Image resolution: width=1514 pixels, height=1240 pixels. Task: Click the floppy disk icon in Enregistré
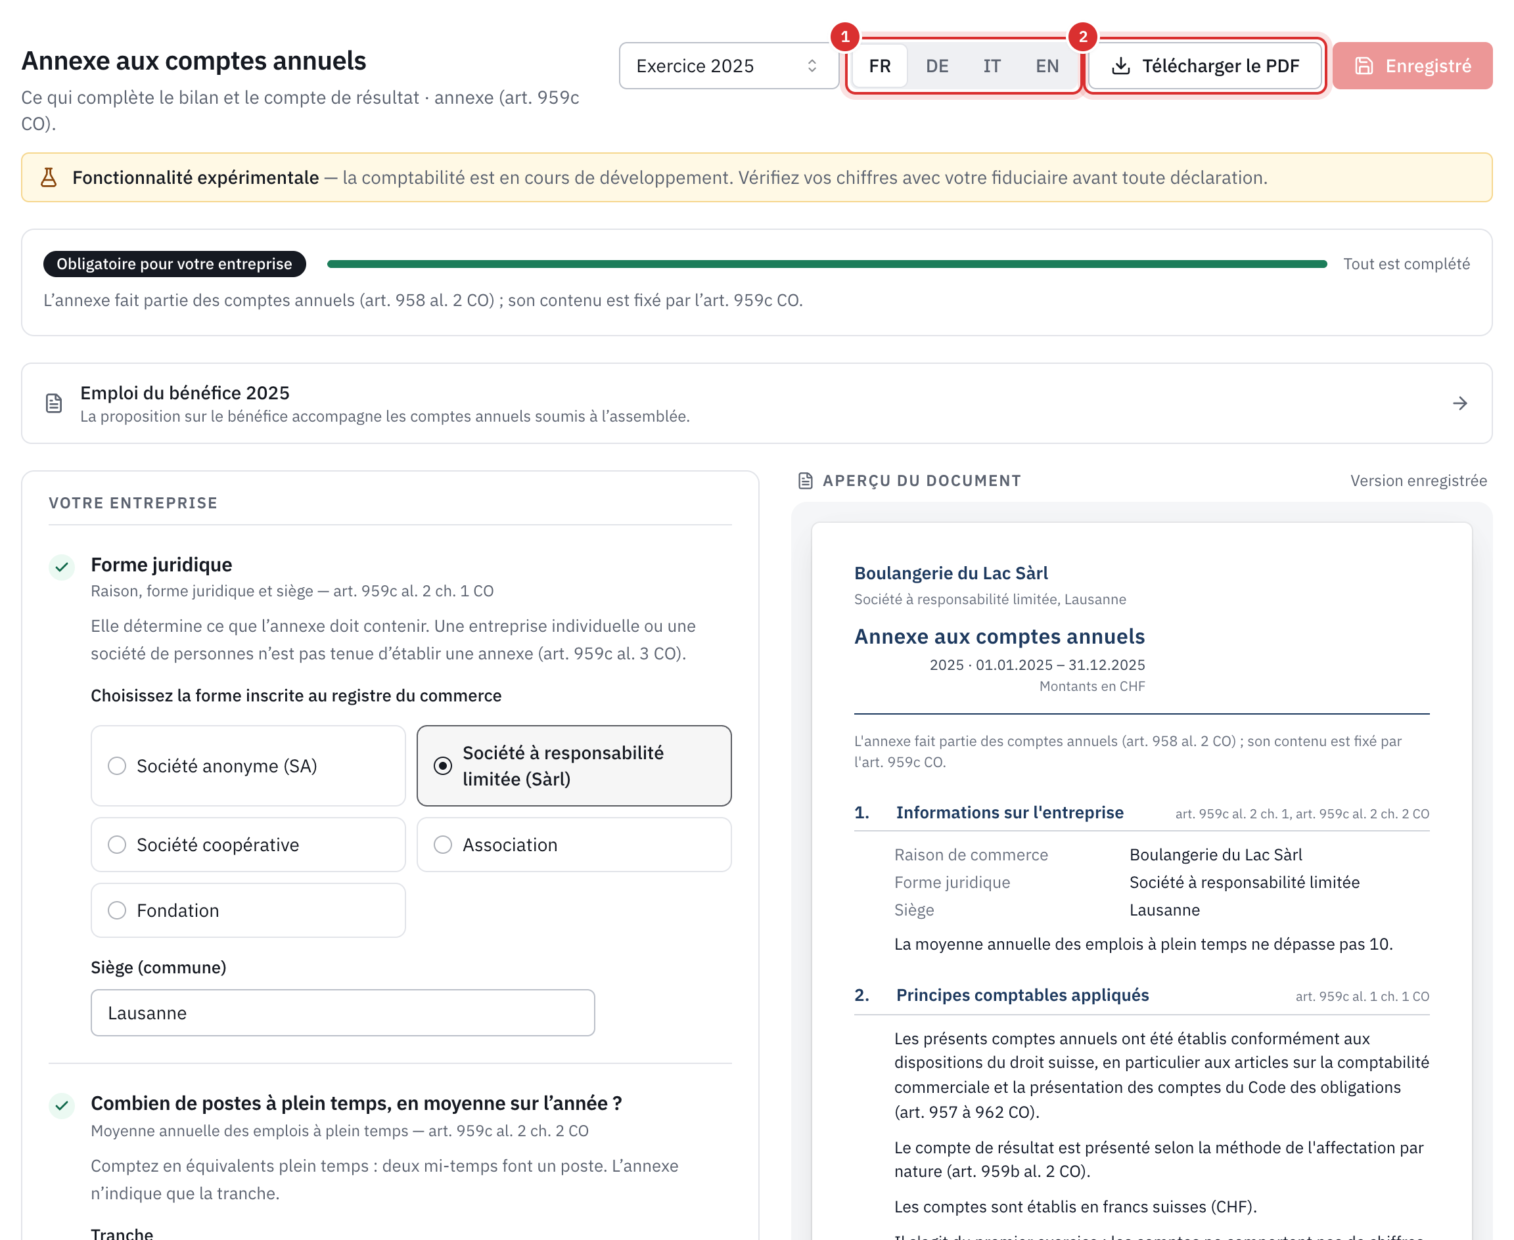[x=1364, y=66]
